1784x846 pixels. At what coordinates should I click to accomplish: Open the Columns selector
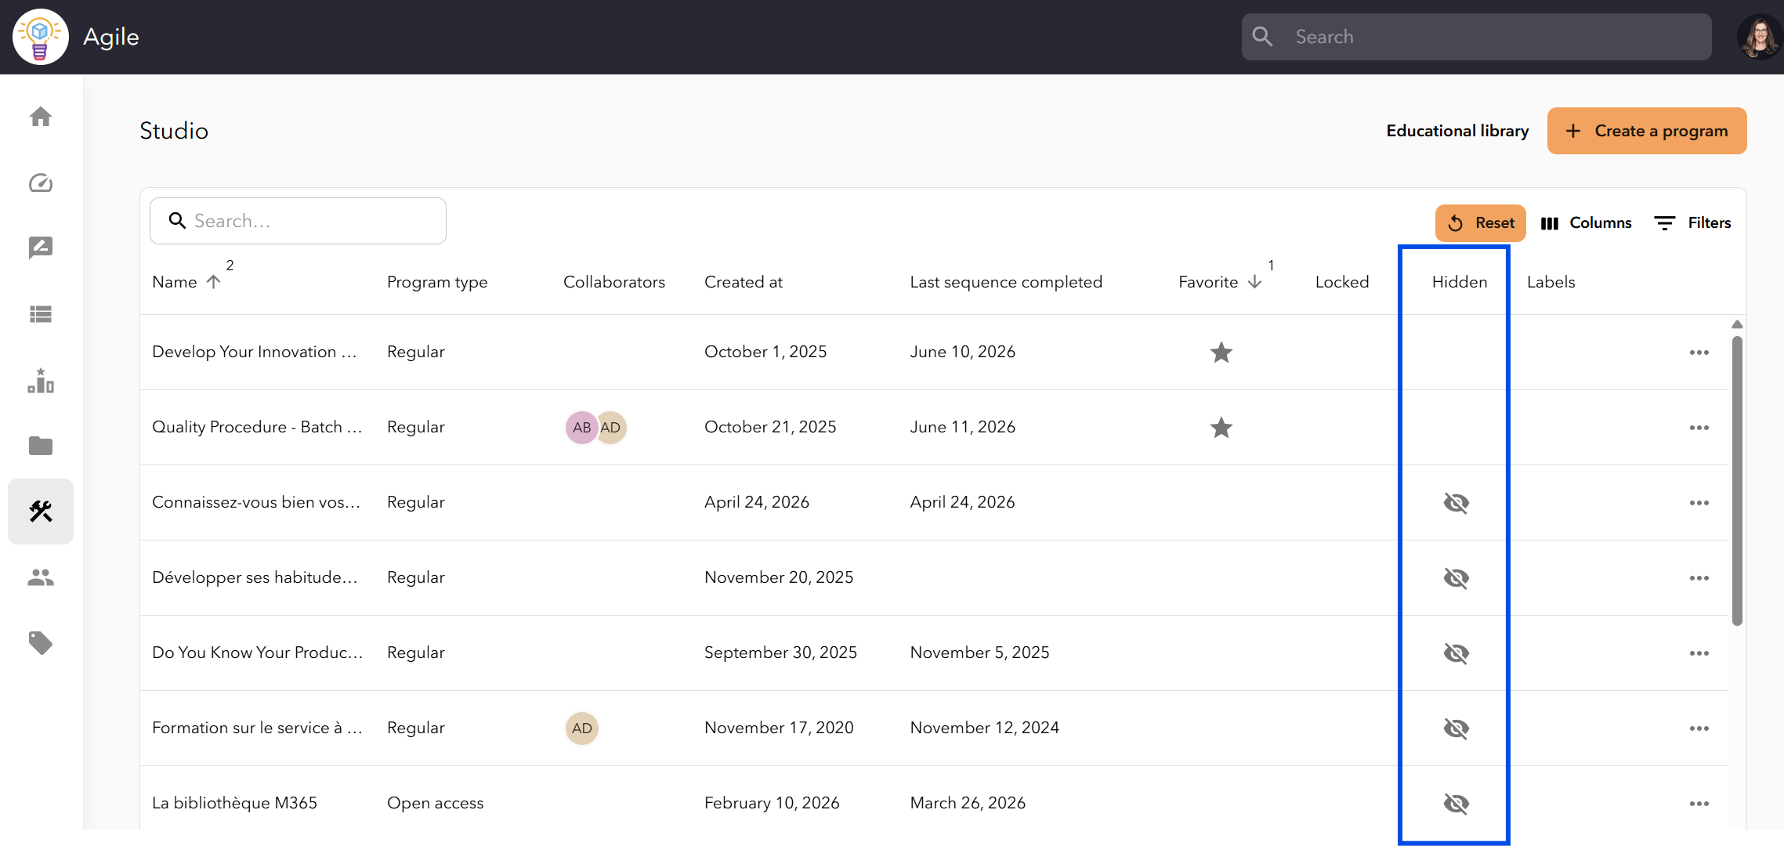click(1586, 223)
